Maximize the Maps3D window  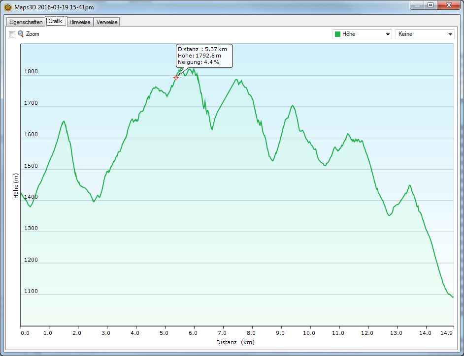(431, 5)
